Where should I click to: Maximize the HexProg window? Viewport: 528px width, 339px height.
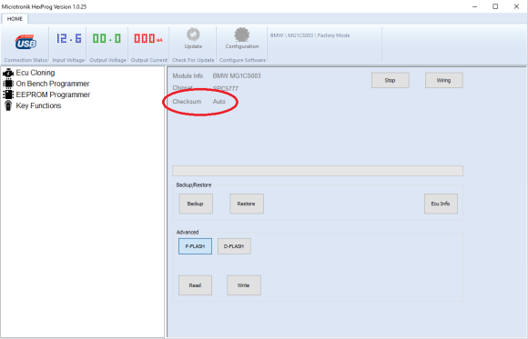point(495,6)
